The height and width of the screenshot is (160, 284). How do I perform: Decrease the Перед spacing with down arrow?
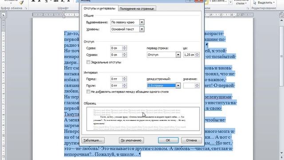pos(124,80)
